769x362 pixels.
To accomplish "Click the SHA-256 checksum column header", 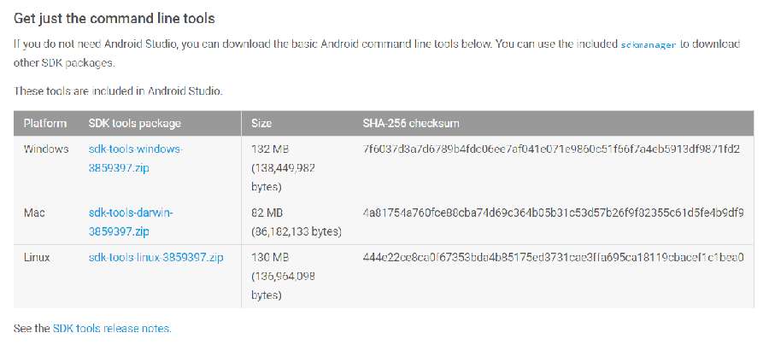I will pyautogui.click(x=411, y=123).
